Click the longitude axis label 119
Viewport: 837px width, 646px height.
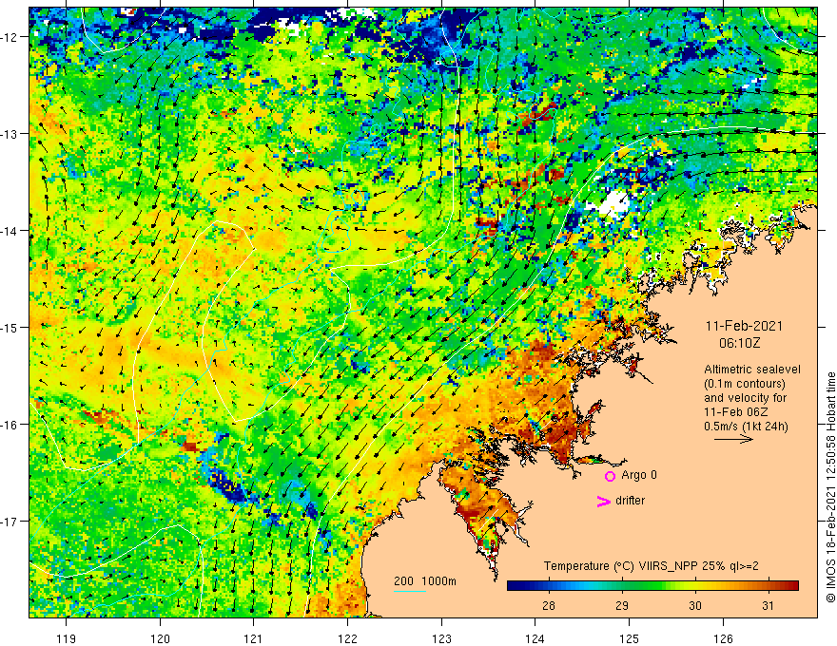pyautogui.click(x=67, y=638)
